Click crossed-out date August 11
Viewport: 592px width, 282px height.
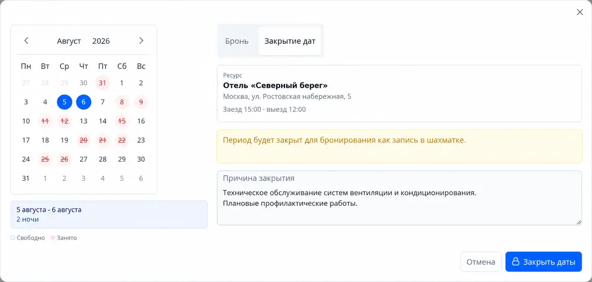click(45, 121)
